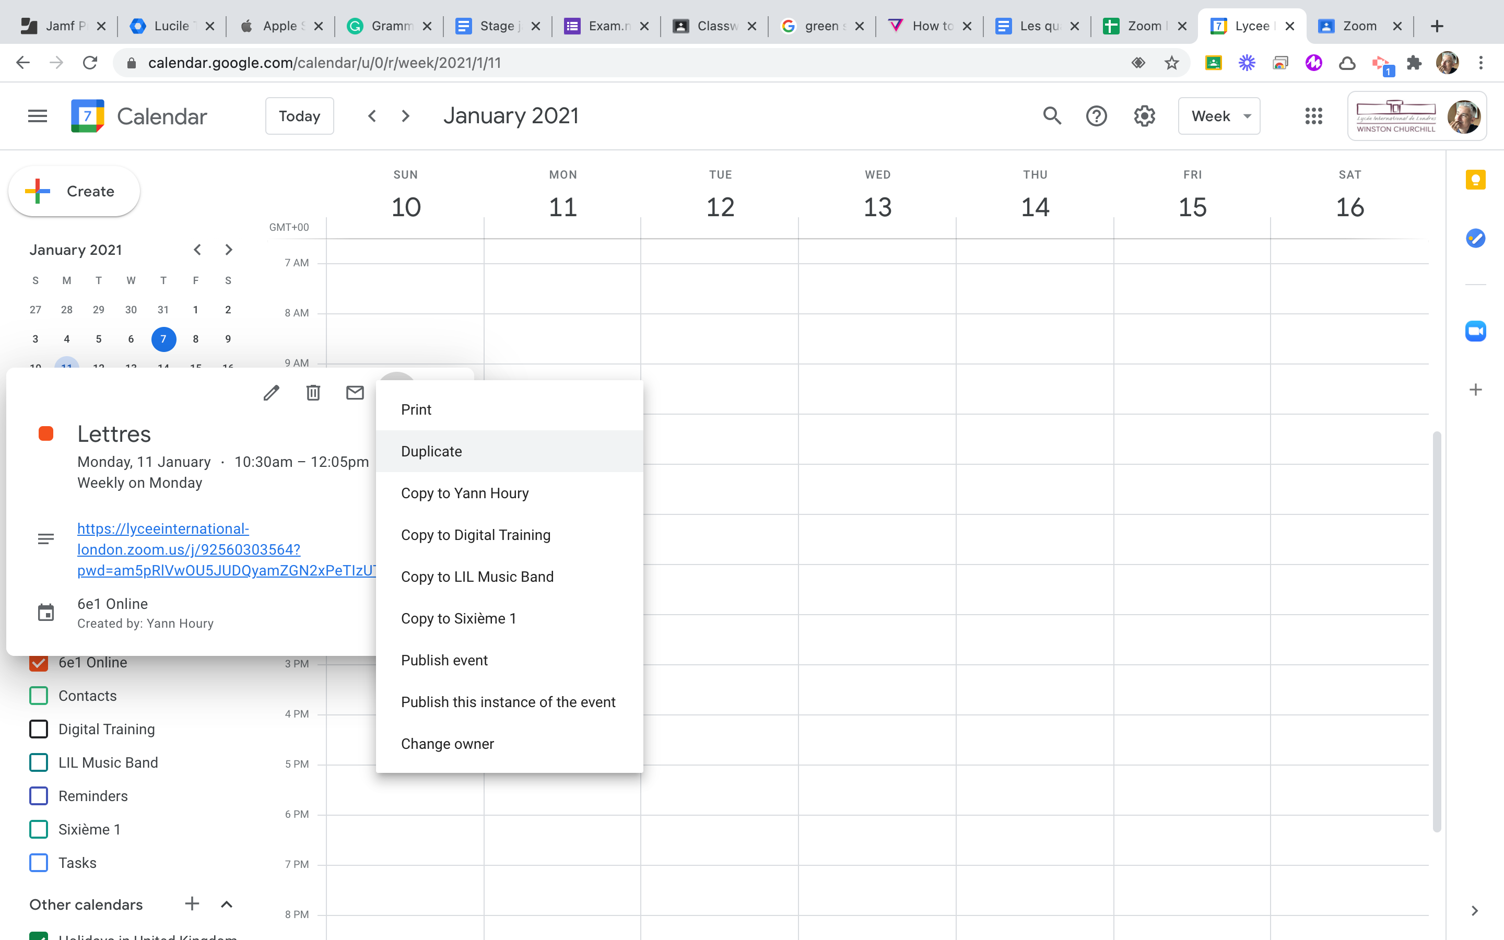Open the Week view dropdown
This screenshot has width=1504, height=940.
(1219, 116)
